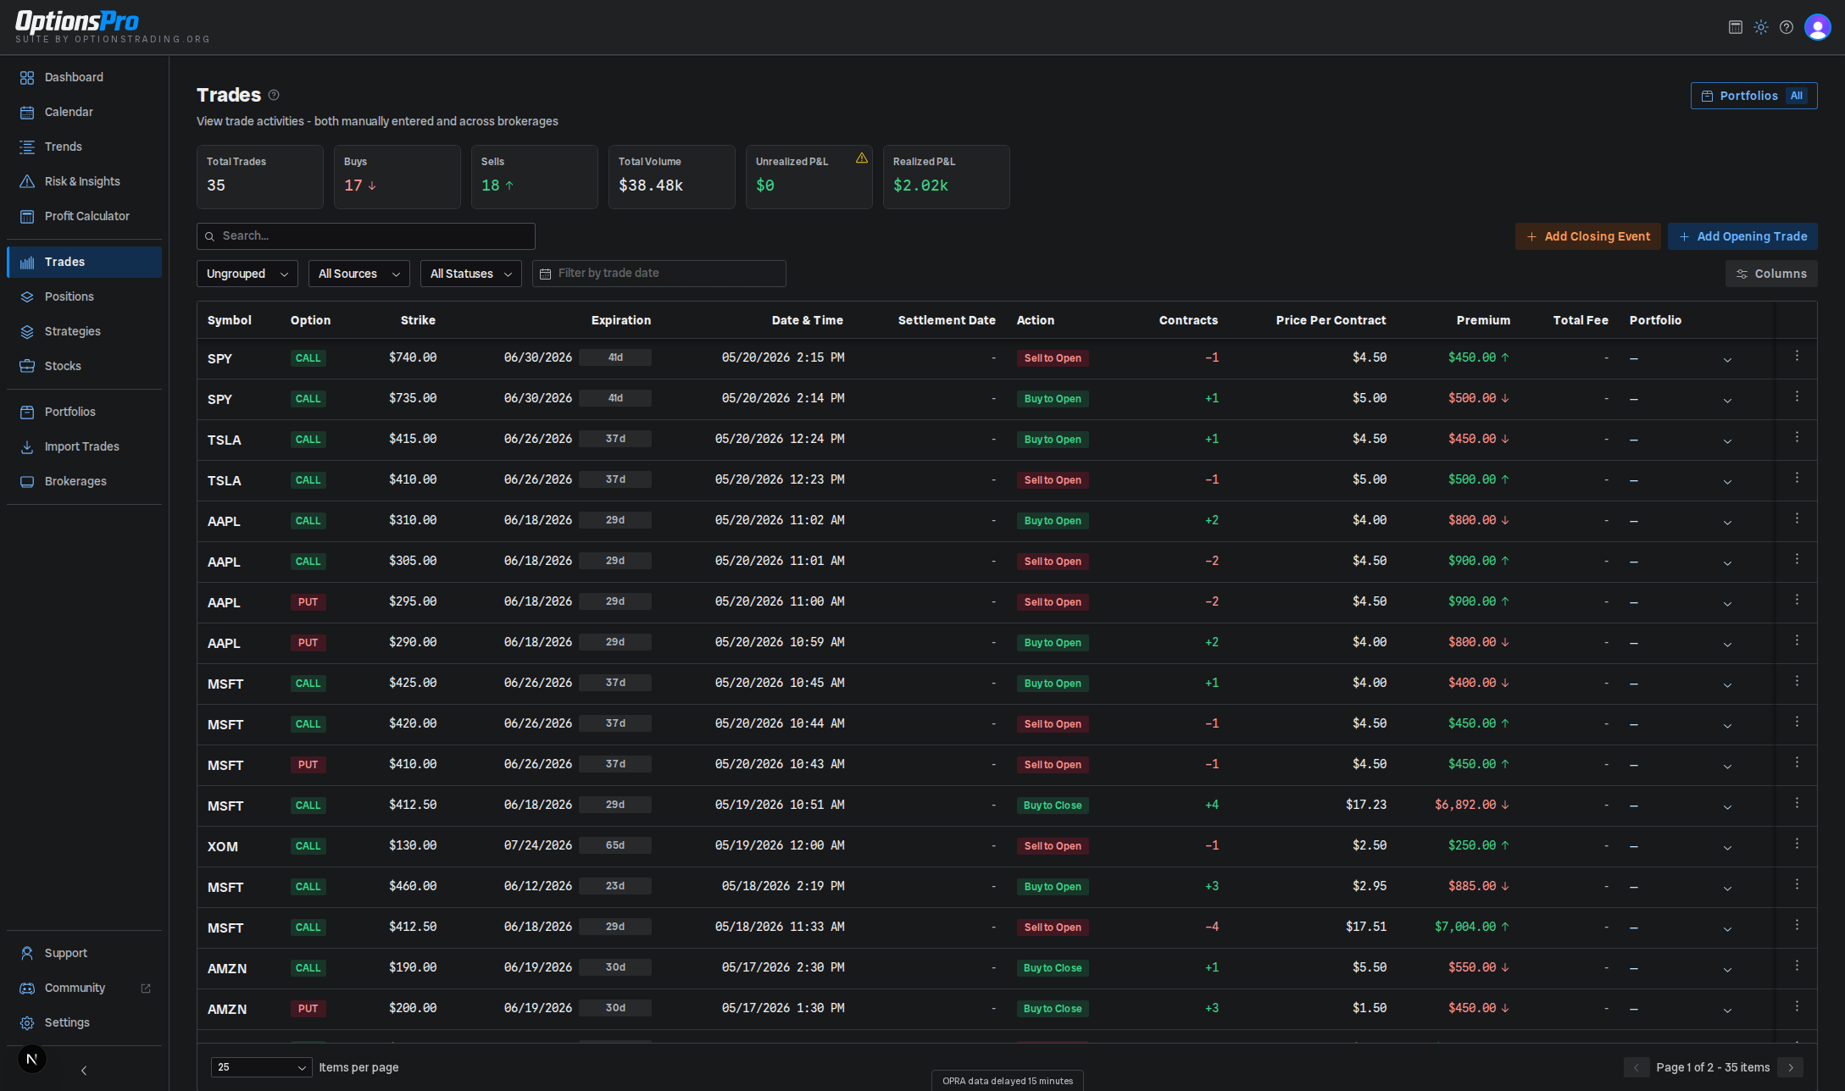Image resolution: width=1845 pixels, height=1091 pixels.
Task: Open row menu for AMZN $190.00 trade
Action: click(x=1797, y=966)
